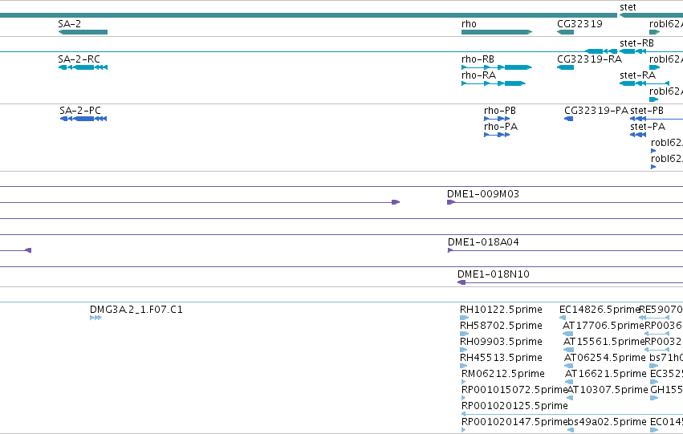Open the AT10307.5prime EST label
Screen dimensions: 683x434
tap(608, 390)
